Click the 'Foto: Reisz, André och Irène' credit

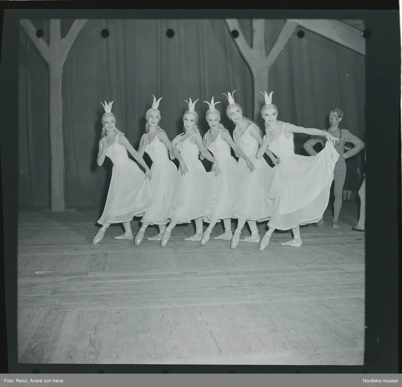pyautogui.click(x=32, y=380)
